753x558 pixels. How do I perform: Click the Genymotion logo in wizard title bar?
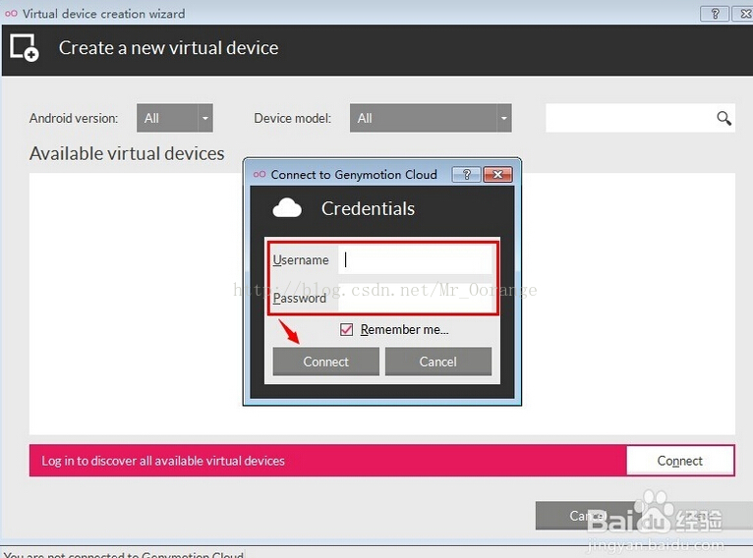11,14
